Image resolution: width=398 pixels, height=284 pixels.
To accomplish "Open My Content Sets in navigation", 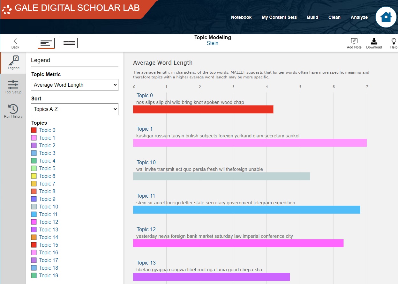I will (279, 17).
